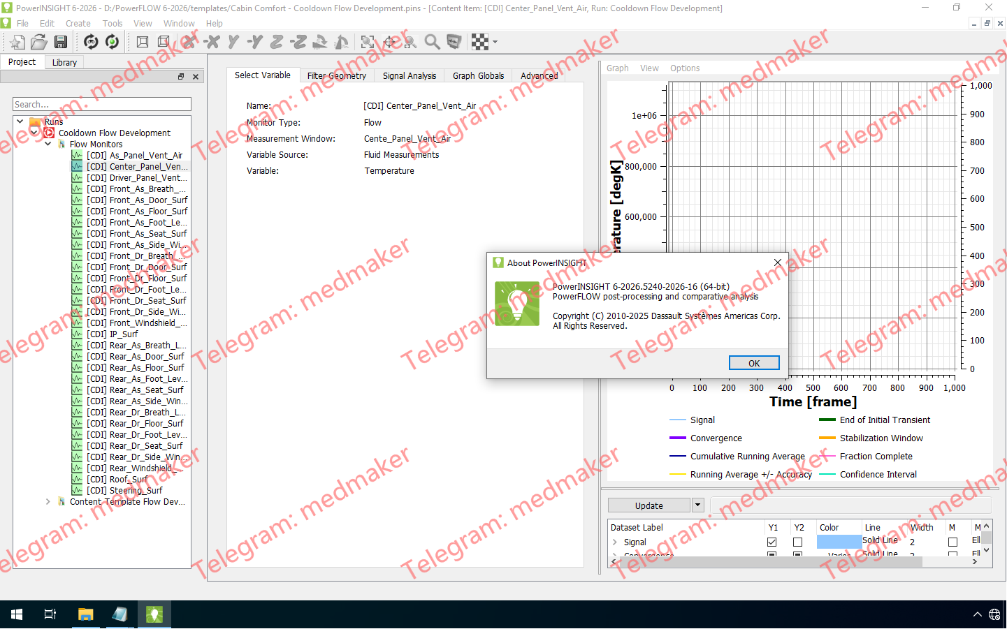Image resolution: width=1007 pixels, height=629 pixels.
Task: Reload the run data
Action: coord(112,42)
